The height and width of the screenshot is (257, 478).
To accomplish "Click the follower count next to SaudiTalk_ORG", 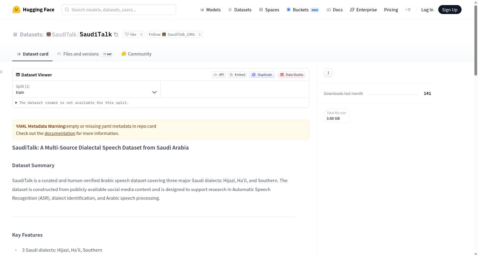I will 200,34.
